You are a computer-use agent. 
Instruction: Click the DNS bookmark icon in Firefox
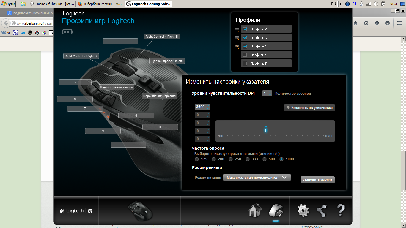pyautogui.click(x=23, y=33)
